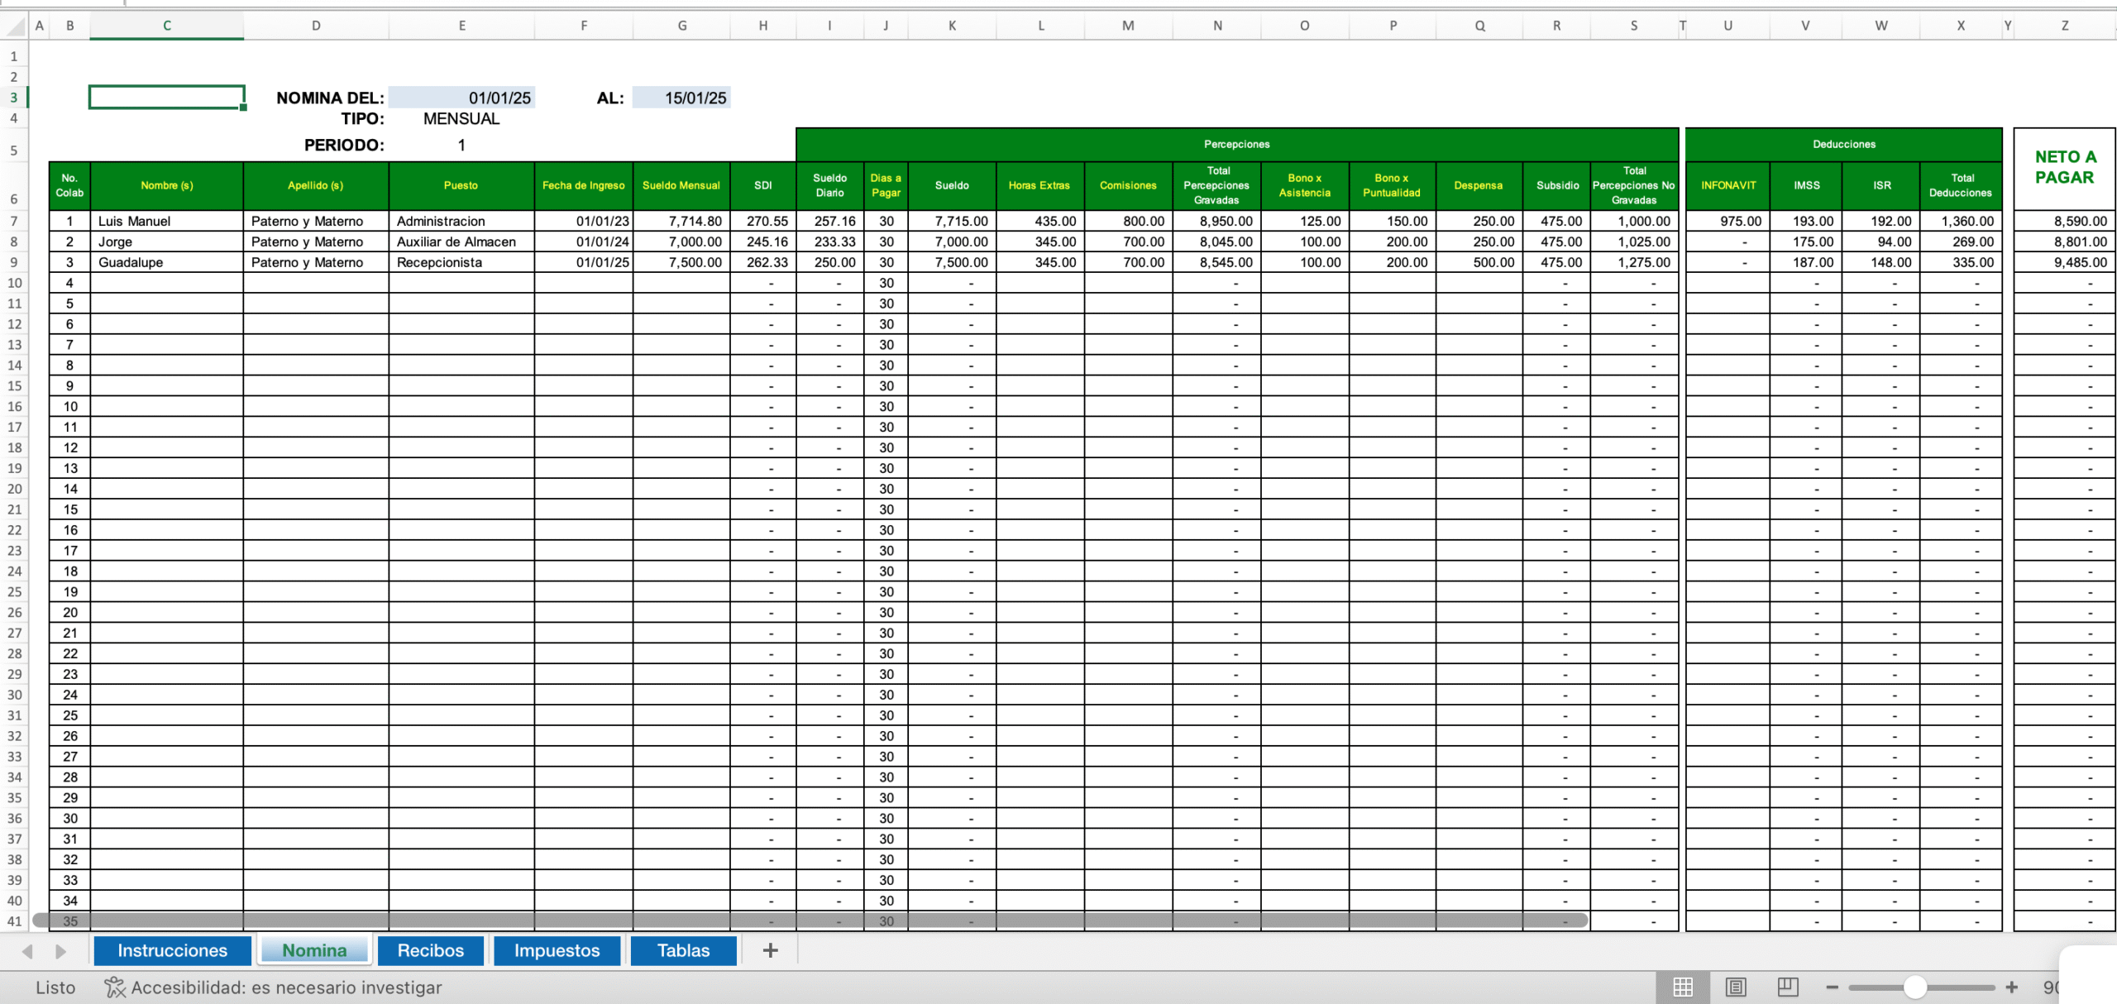Switch to Normal view icon
Screen dimensions: 2117x1004
[x=1682, y=987]
